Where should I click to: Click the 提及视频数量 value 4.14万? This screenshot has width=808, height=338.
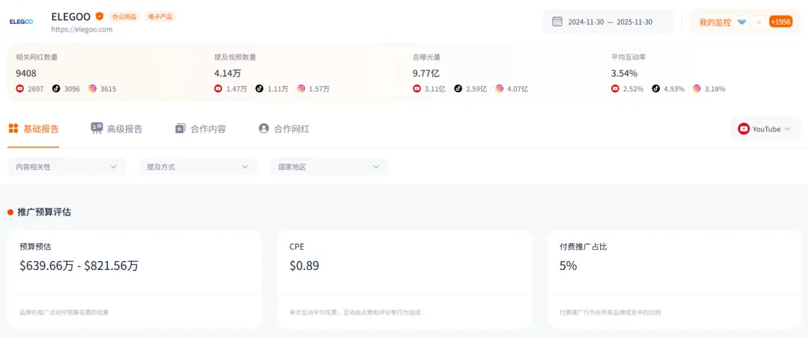tap(227, 73)
